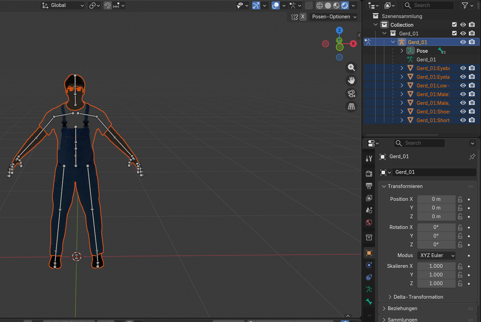Open the World properties globe tab
This screenshot has width=481, height=322.
369,222
